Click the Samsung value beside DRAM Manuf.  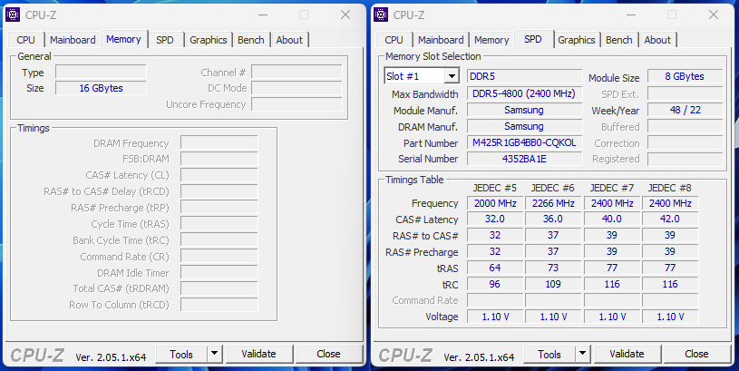525,126
